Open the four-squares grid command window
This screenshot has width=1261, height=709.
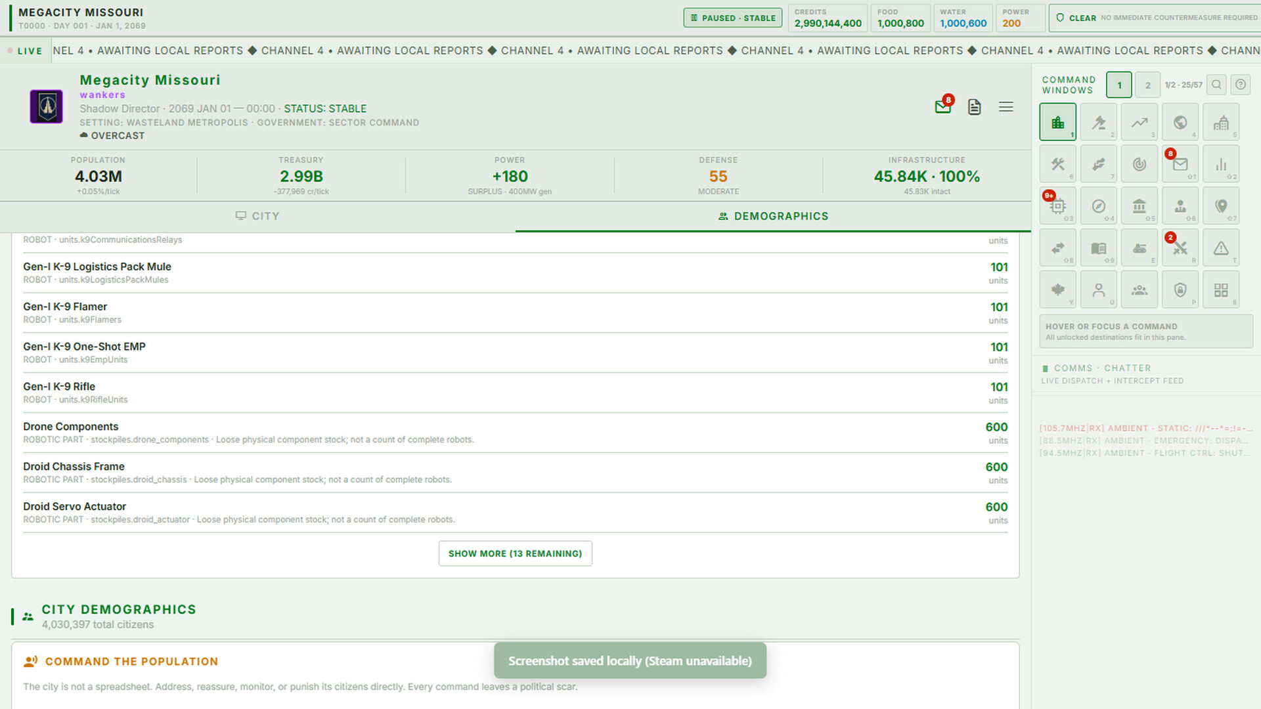pyautogui.click(x=1220, y=290)
